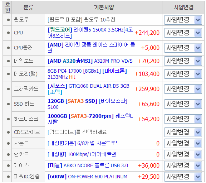The height and width of the screenshot is (183, 206).
Task: Click the 윈도우 미포함 윈도우 10추천 text
Action: tap(81, 20)
